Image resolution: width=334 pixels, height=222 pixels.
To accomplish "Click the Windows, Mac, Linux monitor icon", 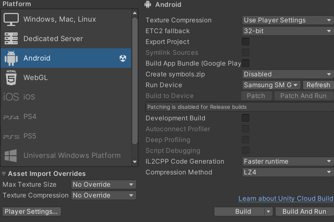I will pyautogui.click(x=11, y=19).
